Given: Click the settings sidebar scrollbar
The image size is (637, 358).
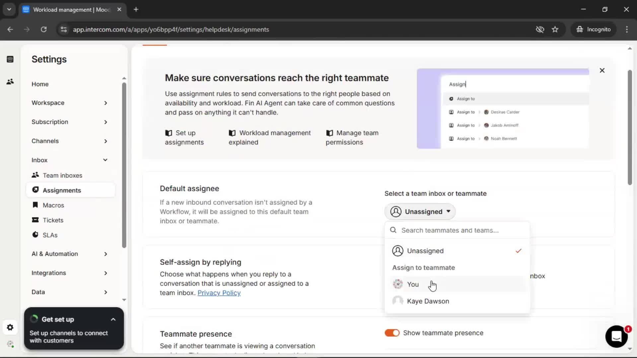Looking at the screenshot, I should click(x=124, y=165).
